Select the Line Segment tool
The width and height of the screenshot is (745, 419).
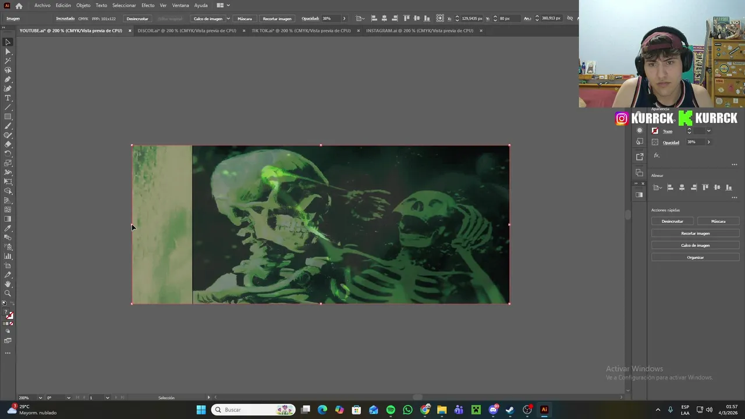8,107
